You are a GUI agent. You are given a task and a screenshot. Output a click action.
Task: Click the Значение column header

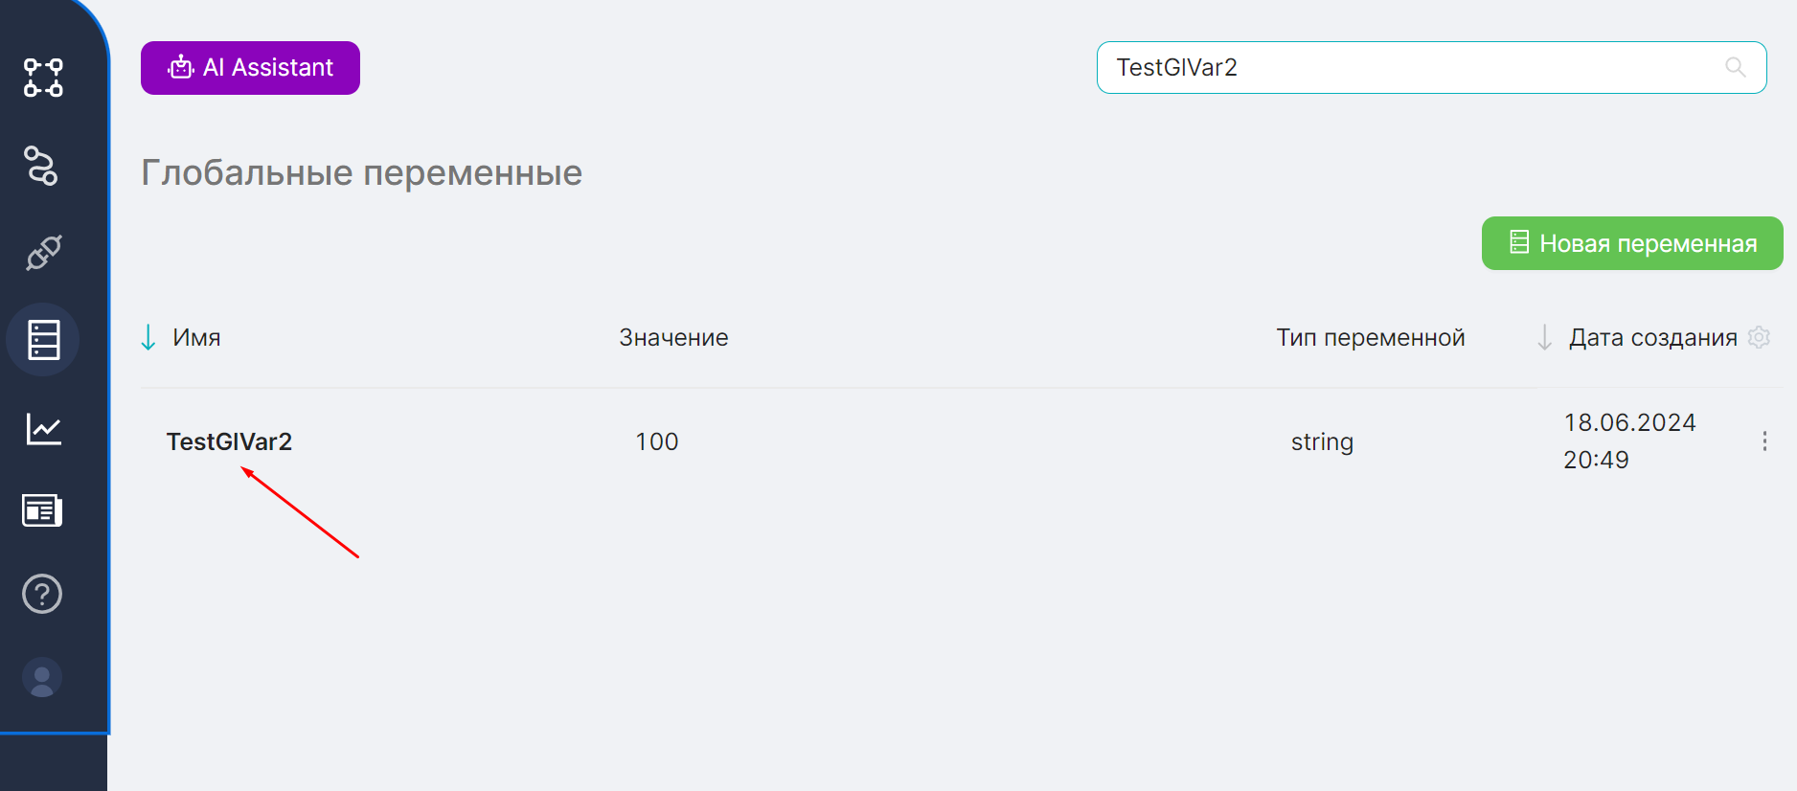(673, 337)
